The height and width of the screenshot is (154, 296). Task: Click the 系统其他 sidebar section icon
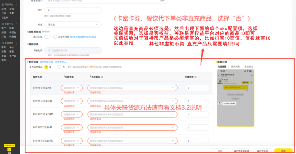coord(3,43)
